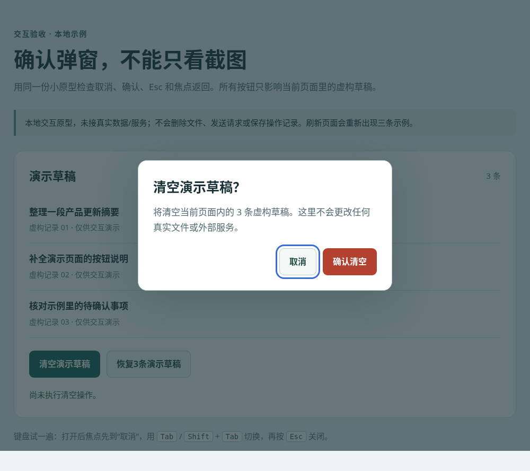
Task: Click the 交互验收 · 本地示例 label
Action: tap(50, 34)
